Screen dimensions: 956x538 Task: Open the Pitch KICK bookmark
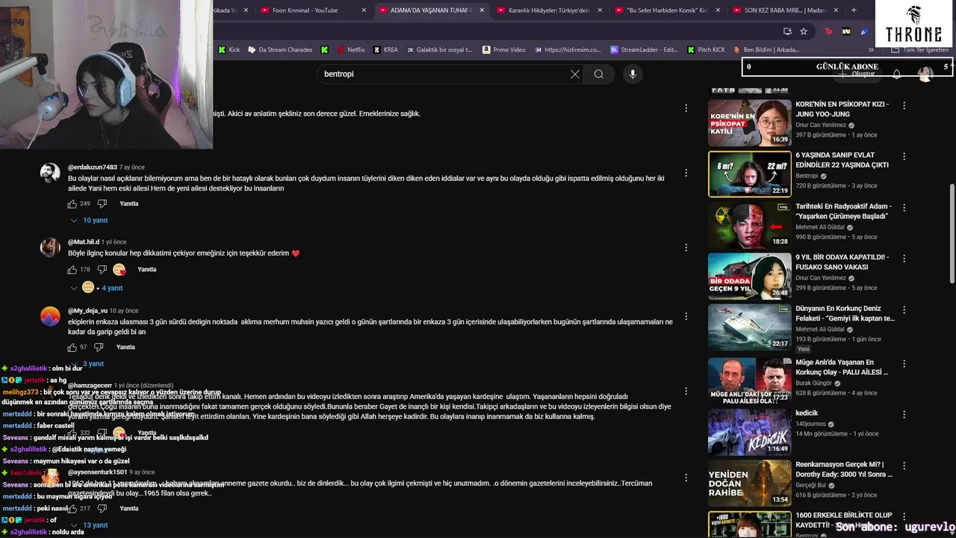(706, 50)
